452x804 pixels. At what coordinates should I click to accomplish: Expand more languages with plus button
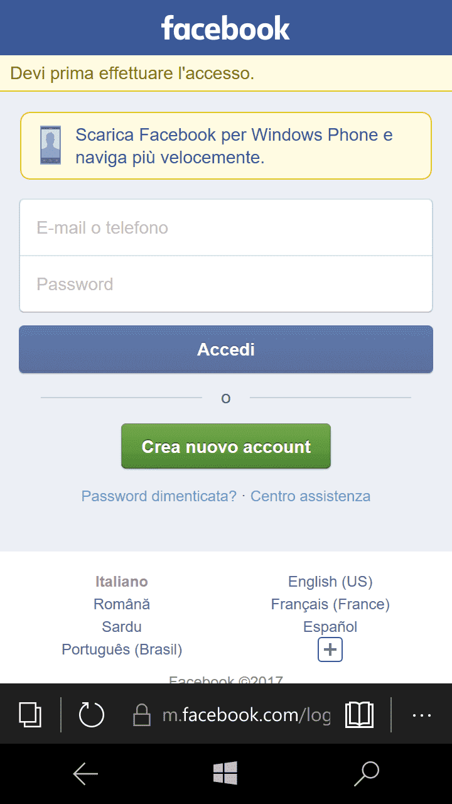click(330, 649)
